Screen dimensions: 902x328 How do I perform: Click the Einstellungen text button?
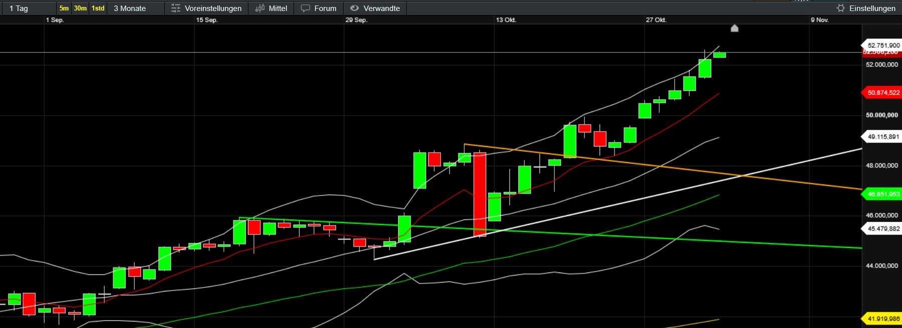pyautogui.click(x=872, y=8)
